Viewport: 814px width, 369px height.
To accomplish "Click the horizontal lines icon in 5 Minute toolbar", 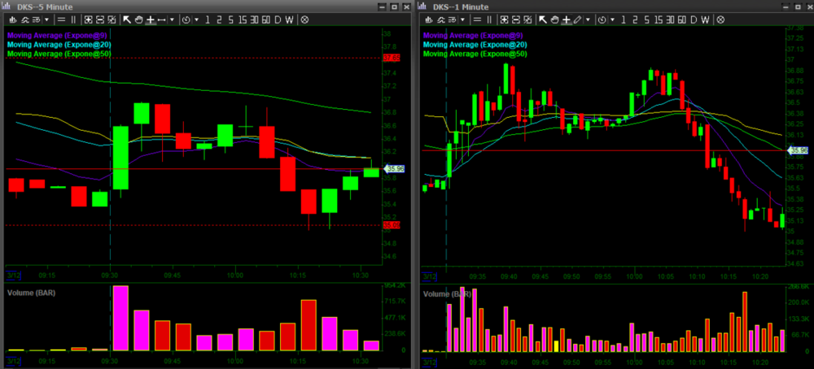I will [62, 19].
